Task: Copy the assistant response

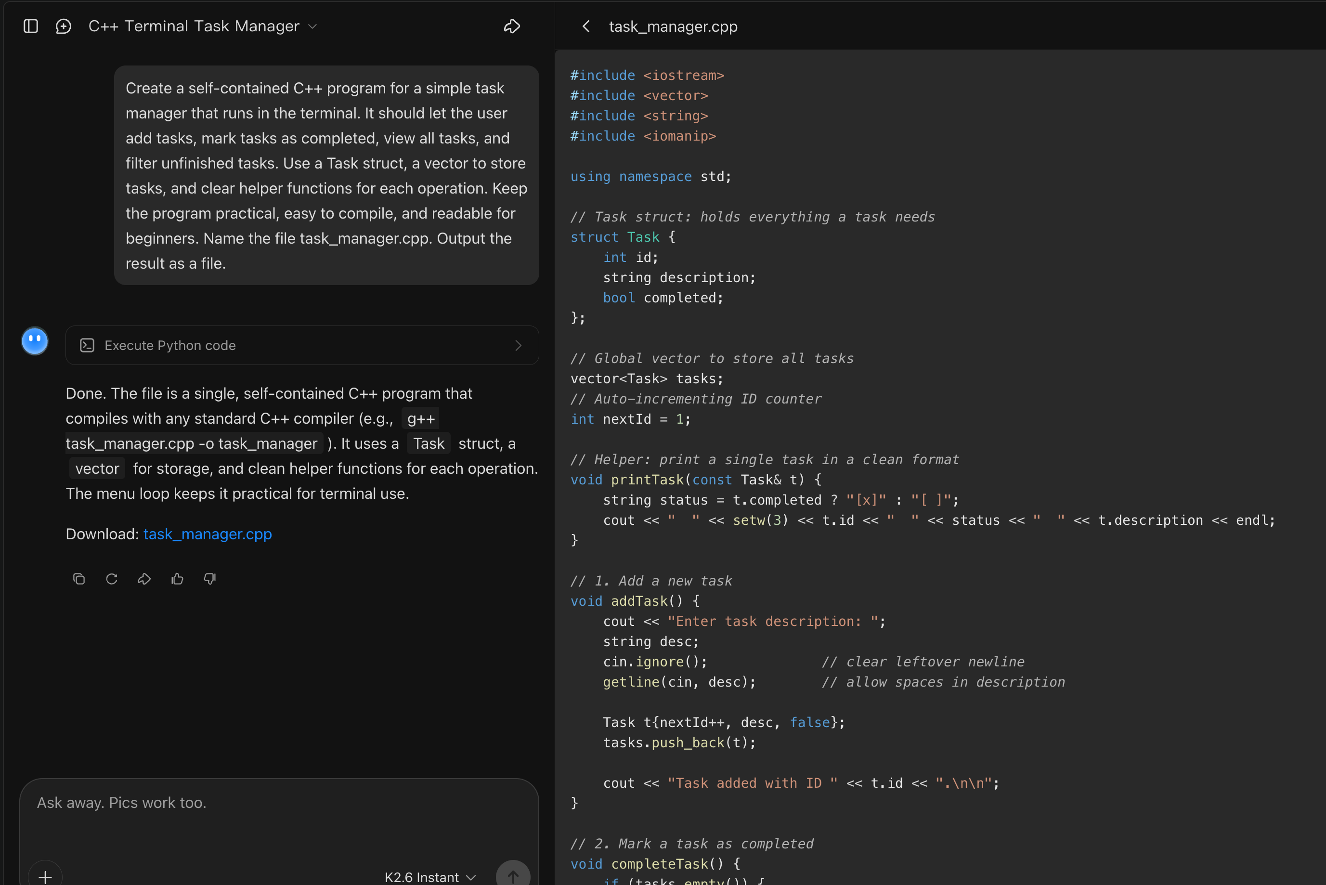Action: coord(78,578)
